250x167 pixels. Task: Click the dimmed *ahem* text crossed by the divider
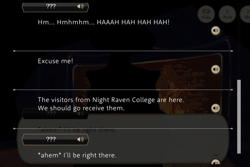tap(77, 129)
